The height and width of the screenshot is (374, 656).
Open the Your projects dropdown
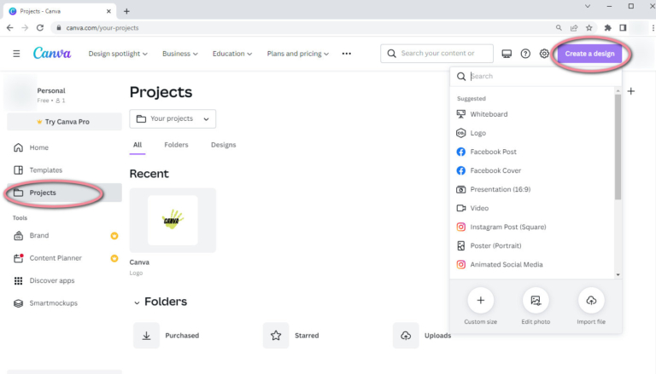[x=173, y=118]
